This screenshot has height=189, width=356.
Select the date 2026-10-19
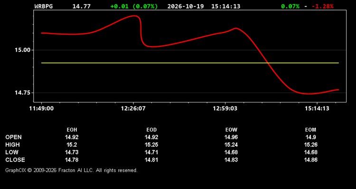pos(186,6)
